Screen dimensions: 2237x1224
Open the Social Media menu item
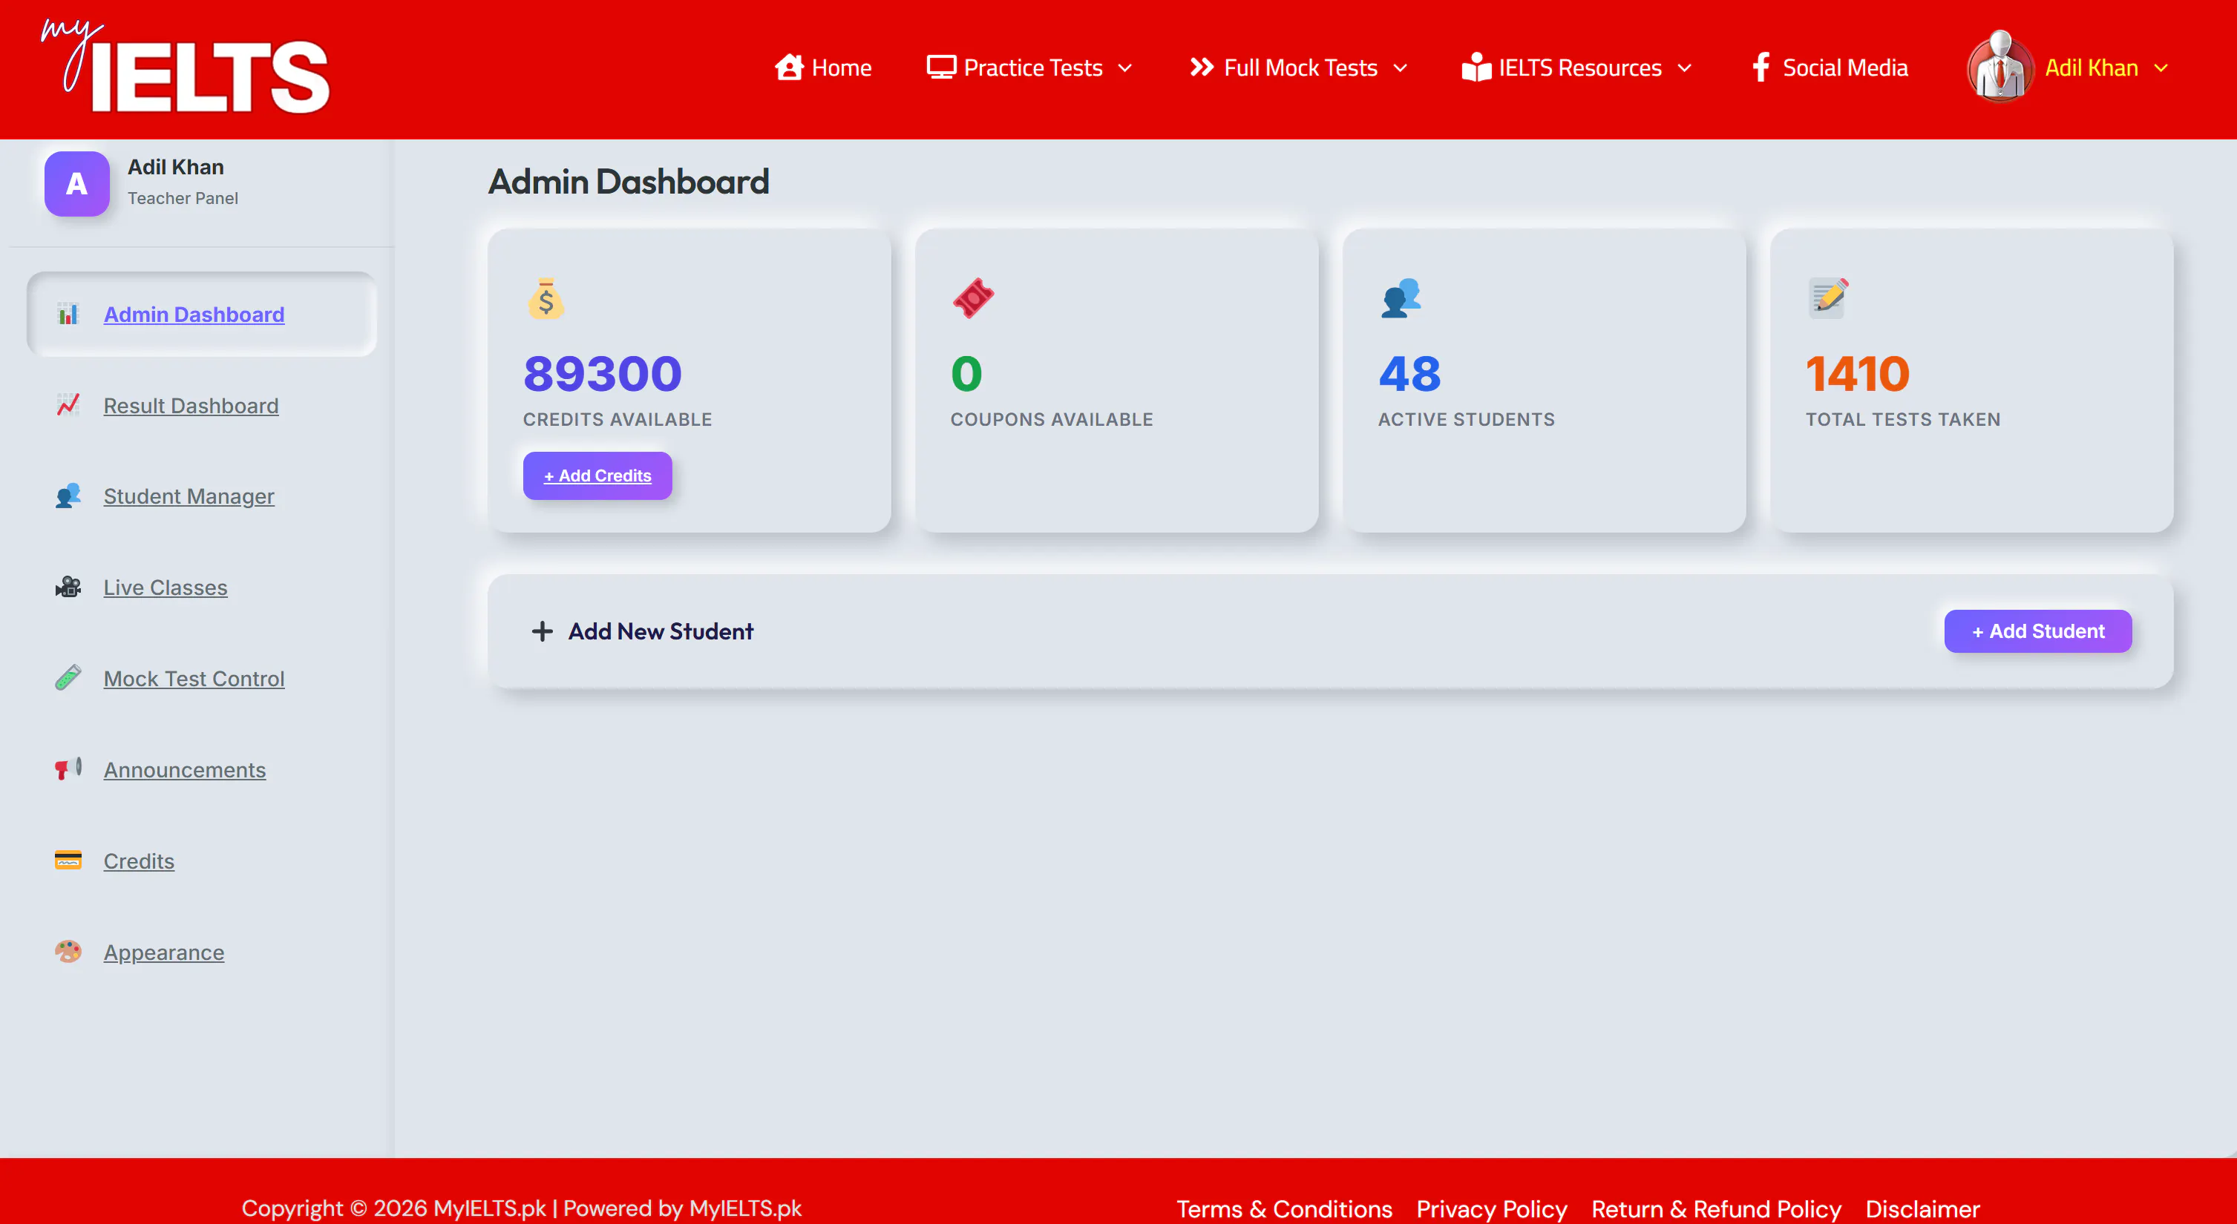[1830, 68]
